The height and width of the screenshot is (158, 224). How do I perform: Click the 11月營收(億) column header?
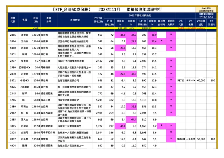109,23
